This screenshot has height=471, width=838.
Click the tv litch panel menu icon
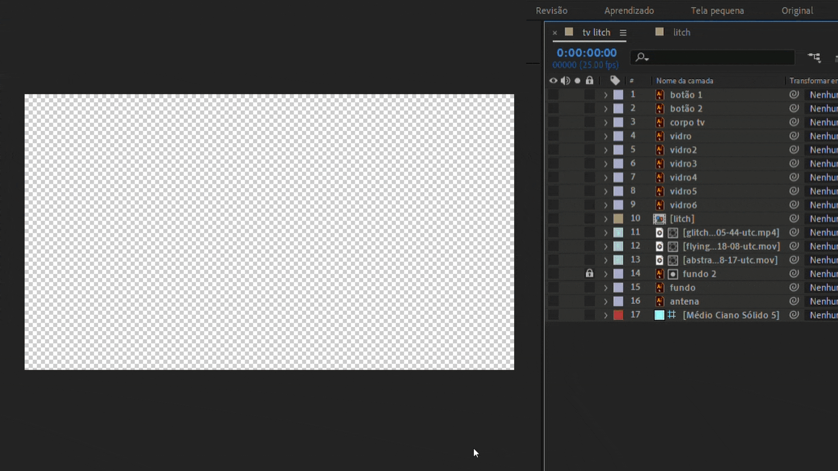[x=623, y=33]
